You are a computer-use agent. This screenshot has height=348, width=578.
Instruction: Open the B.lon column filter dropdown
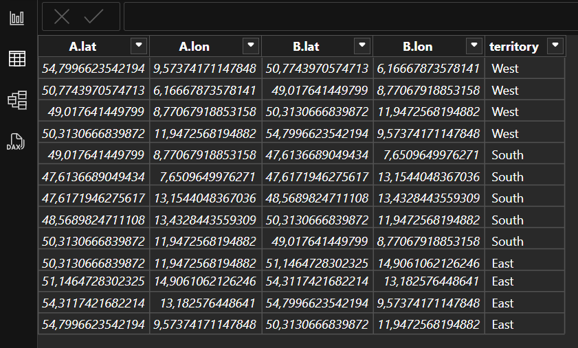coord(474,46)
